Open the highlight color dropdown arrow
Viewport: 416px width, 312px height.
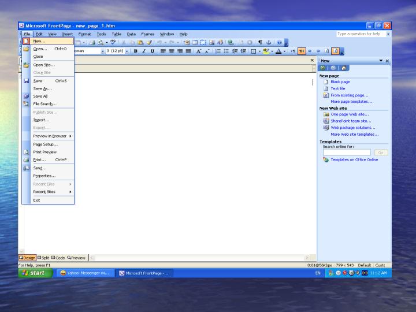click(272, 51)
